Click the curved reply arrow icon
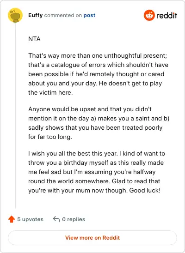The height and width of the screenshot is (253, 185). pyautogui.click(x=56, y=219)
